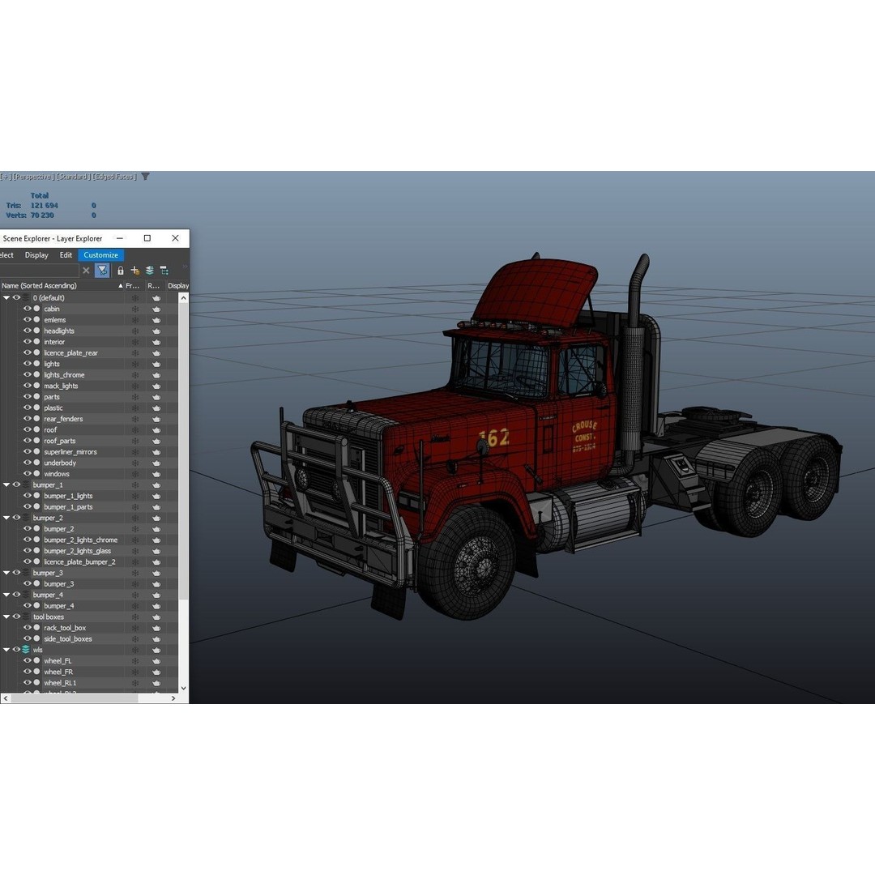Click the freeze snowflake icon for roof
This screenshot has height=875, width=875.
point(135,430)
